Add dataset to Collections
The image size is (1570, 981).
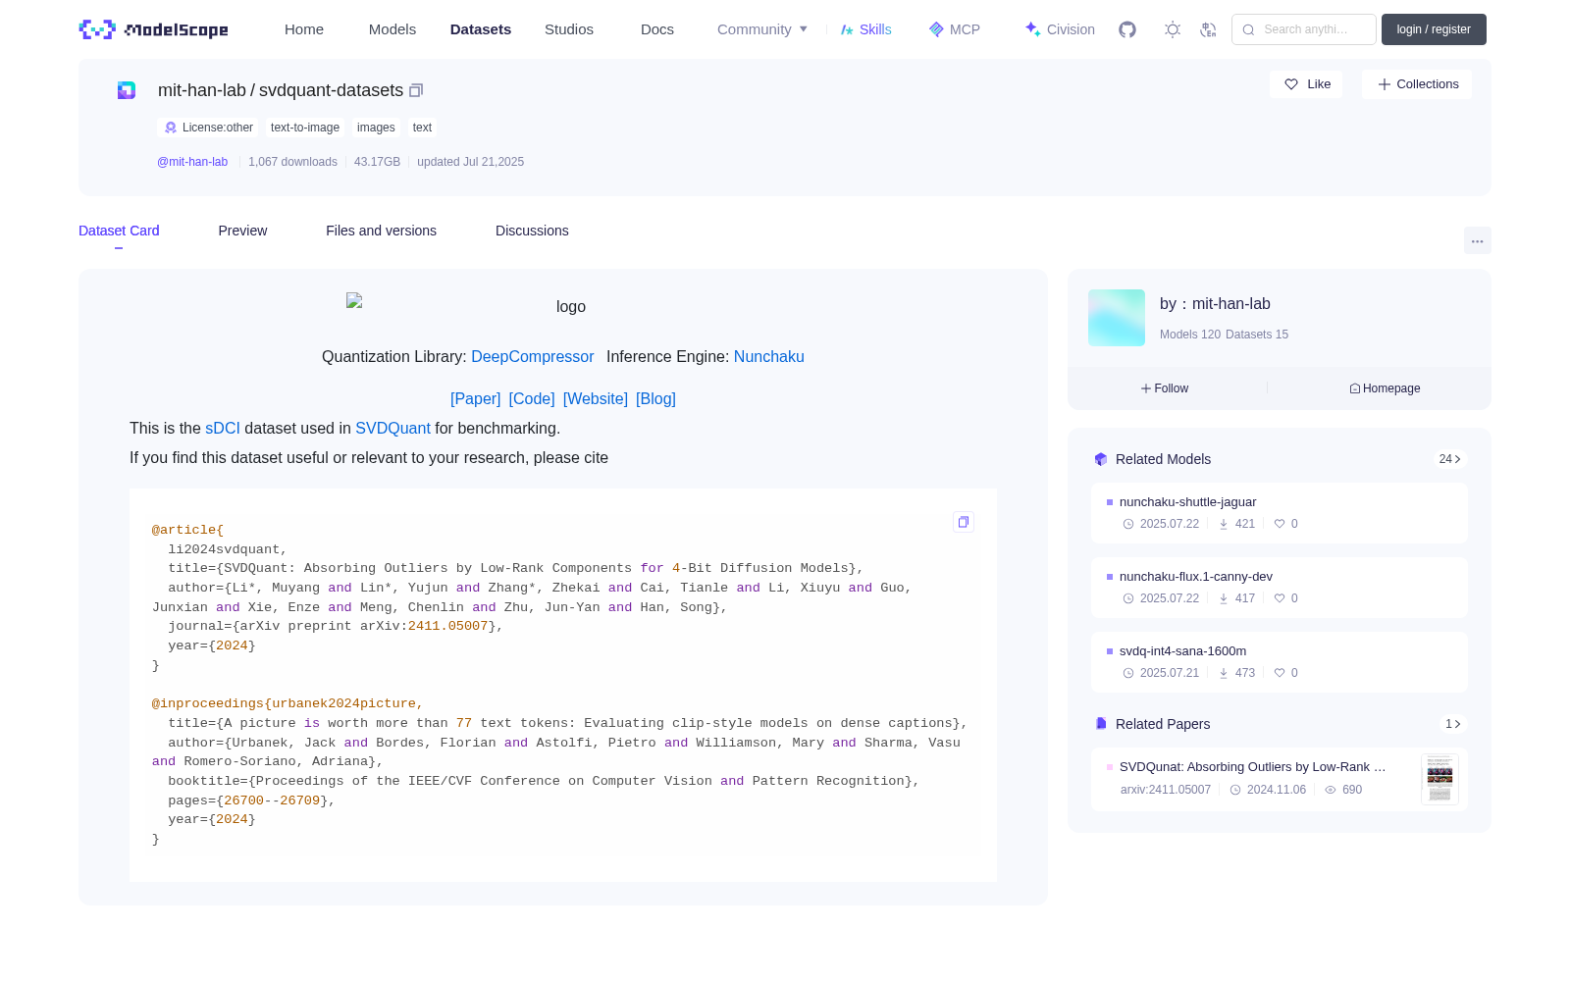click(x=1417, y=84)
